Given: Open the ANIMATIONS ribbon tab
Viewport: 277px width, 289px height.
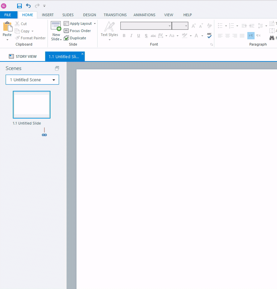Looking at the screenshot, I should [x=144, y=15].
